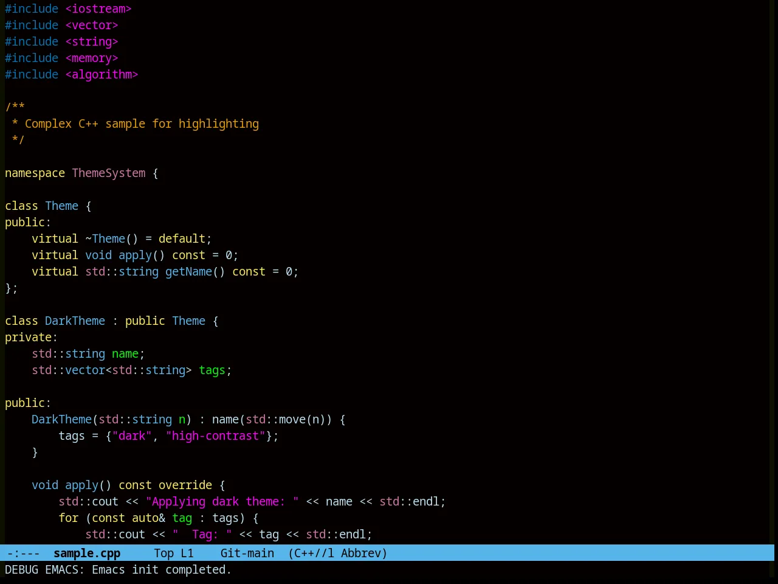
Task: Click 'getName' method declaration
Action: click(188, 271)
